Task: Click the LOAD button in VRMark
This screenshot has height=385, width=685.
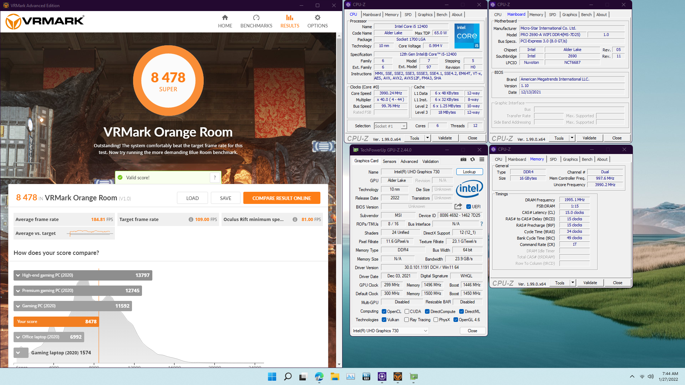Action: click(x=192, y=198)
